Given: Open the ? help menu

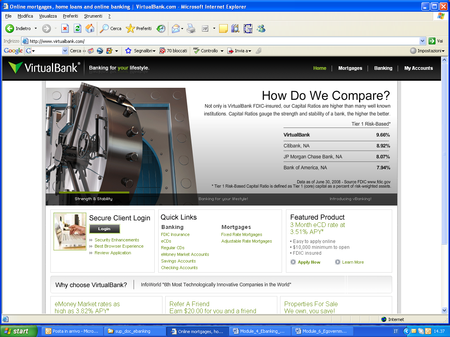Looking at the screenshot, I should point(109,16).
